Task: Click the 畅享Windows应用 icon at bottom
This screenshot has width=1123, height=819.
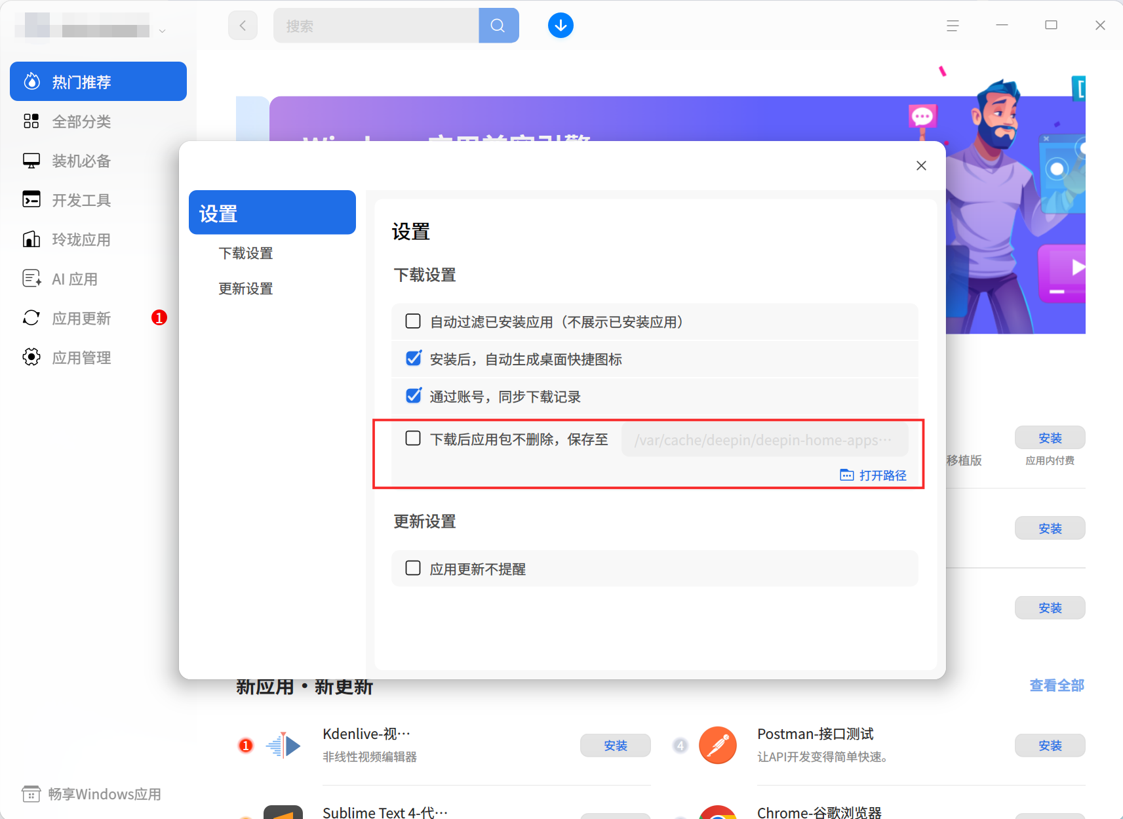Action: coord(31,794)
